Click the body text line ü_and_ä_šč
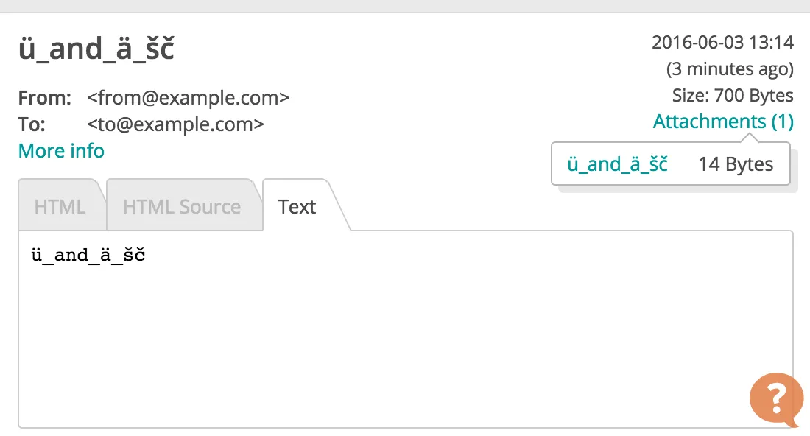This screenshot has height=436, width=810. coord(88,256)
